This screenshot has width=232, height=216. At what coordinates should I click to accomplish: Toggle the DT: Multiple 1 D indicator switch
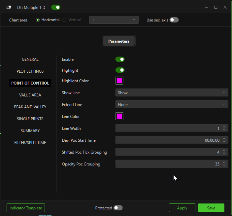coord(56,7)
